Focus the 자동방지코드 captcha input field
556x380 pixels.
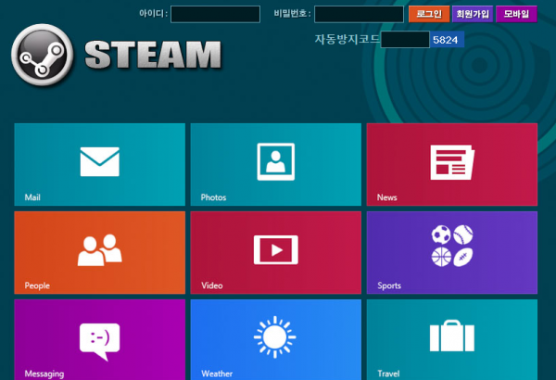point(405,39)
